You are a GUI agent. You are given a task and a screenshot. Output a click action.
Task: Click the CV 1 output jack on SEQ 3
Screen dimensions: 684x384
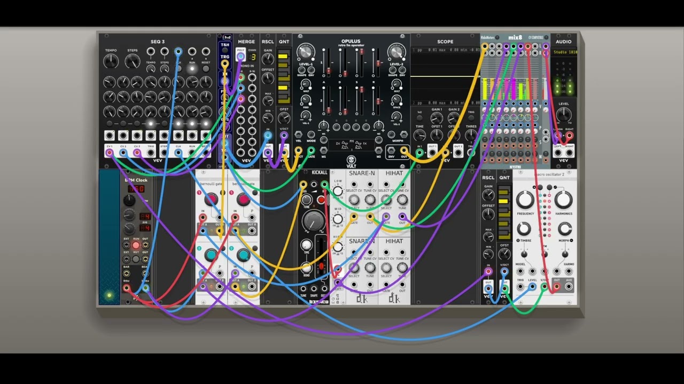coord(110,153)
